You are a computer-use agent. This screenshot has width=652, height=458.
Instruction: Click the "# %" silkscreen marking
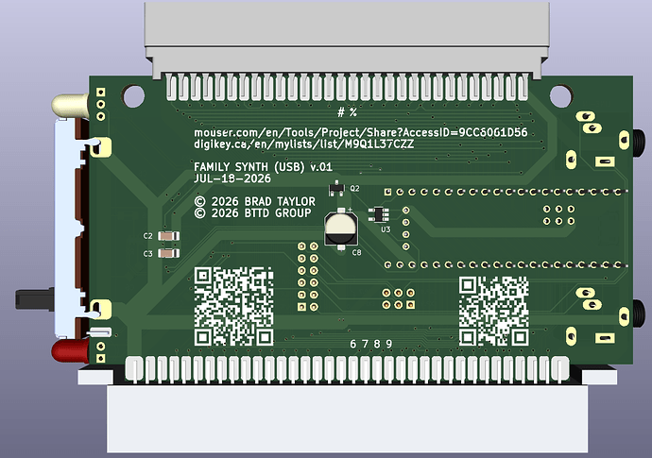click(x=347, y=112)
